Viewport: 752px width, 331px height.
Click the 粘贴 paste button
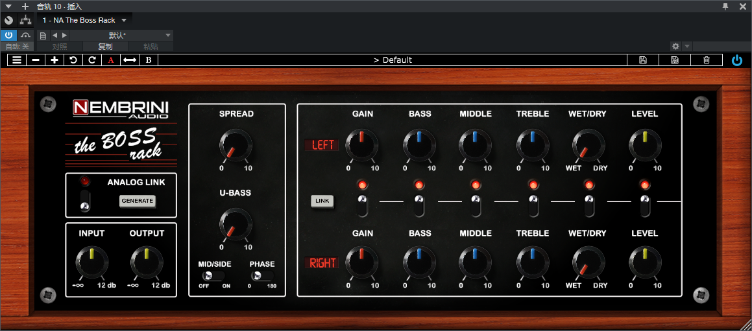[151, 47]
